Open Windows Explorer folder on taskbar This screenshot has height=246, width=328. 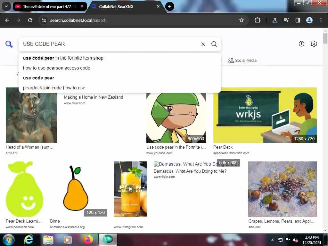[48, 240]
